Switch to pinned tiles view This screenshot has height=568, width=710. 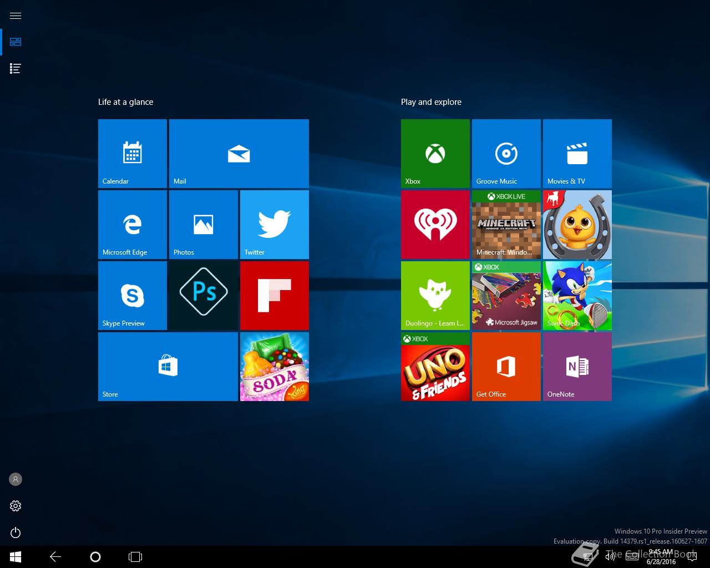click(16, 42)
